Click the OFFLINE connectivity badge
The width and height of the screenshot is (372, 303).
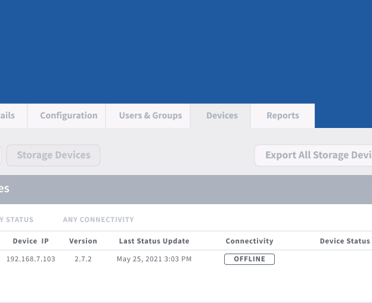[249, 259]
